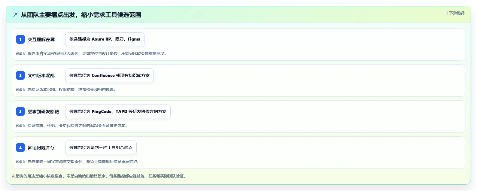The width and height of the screenshot is (477, 191).
Task: Click the 需求到研发断链 label
Action: [44, 111]
